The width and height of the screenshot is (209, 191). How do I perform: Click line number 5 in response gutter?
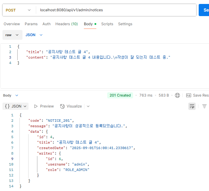12,137
